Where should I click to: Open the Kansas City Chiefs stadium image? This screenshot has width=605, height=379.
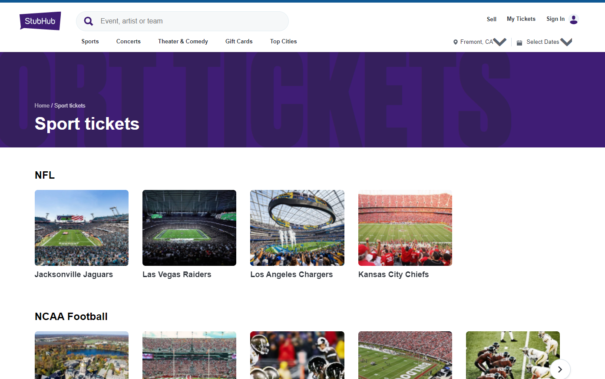405,228
